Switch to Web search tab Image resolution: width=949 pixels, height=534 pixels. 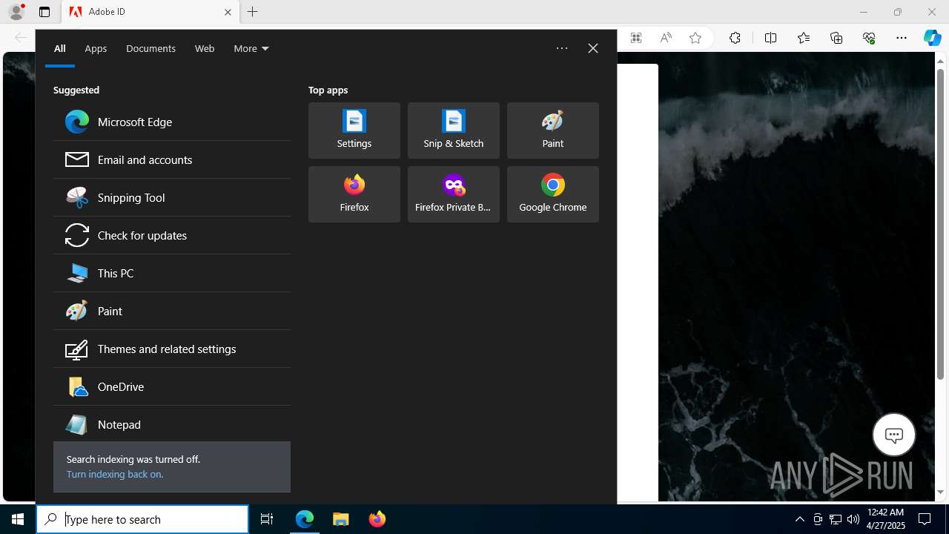tap(205, 49)
